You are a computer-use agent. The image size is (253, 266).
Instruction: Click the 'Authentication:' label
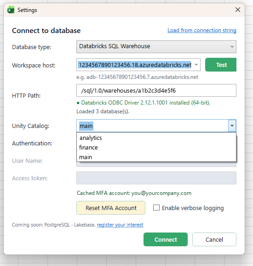click(x=32, y=144)
